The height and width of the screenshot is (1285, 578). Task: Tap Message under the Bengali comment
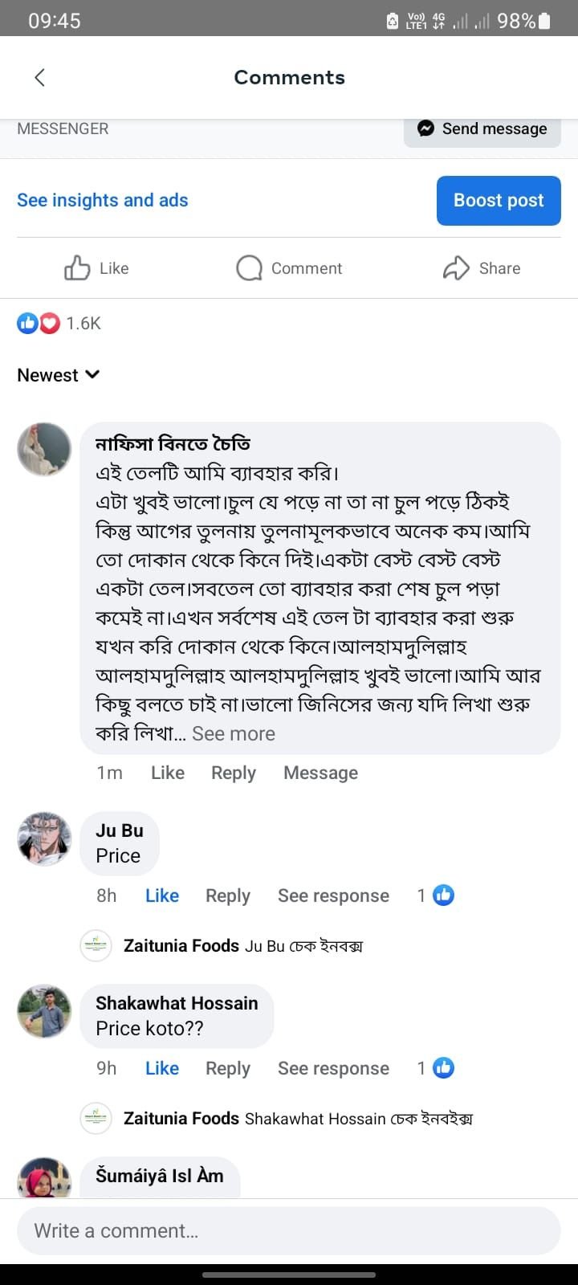click(x=320, y=773)
